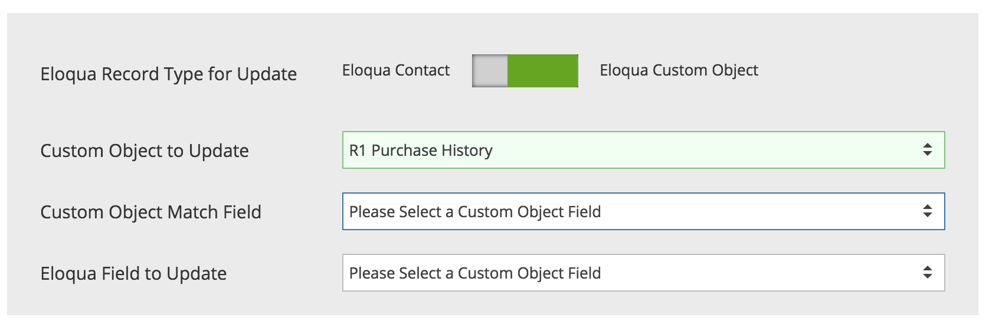
Task: Open the Custom Object to Update dropdown
Action: [643, 150]
